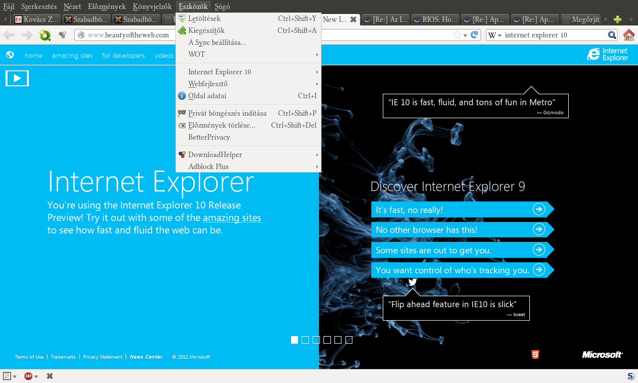
Task: Open the ABP icon dropdown arrow
Action: point(36,377)
